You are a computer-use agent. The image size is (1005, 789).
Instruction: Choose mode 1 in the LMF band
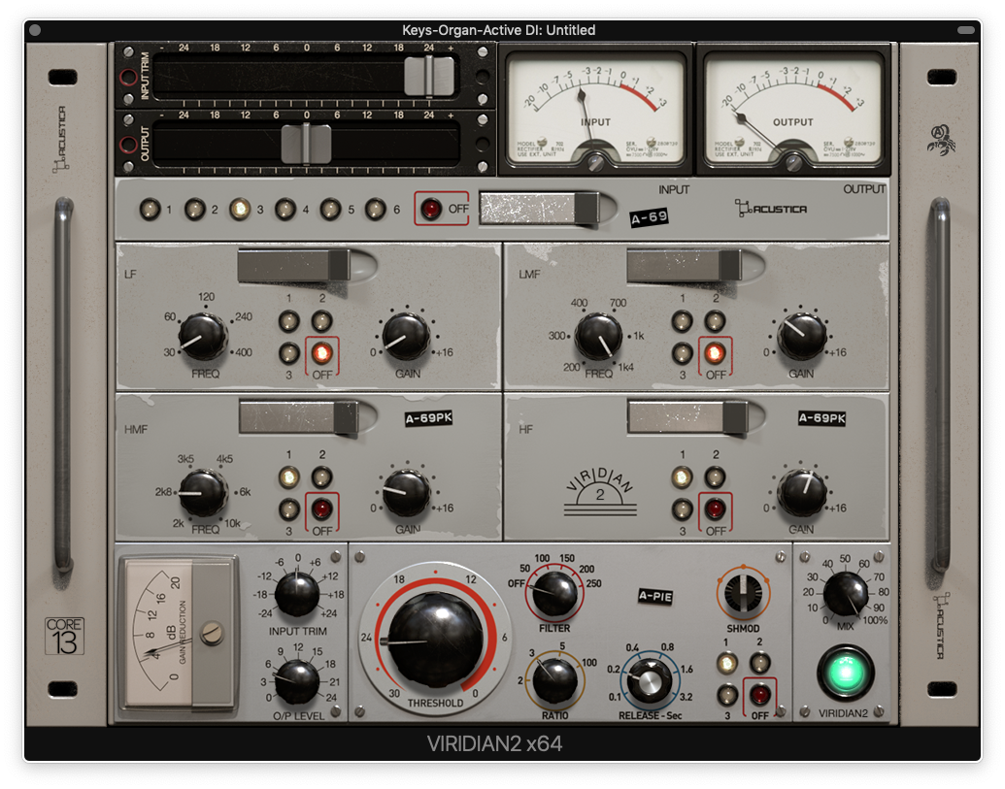tap(682, 321)
